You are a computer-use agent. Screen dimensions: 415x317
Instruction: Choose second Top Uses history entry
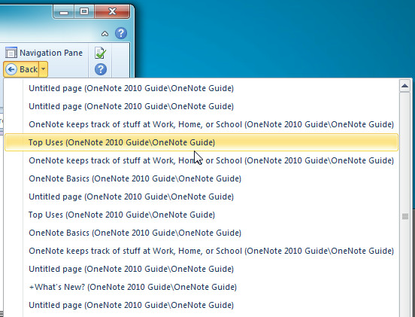pos(201,215)
